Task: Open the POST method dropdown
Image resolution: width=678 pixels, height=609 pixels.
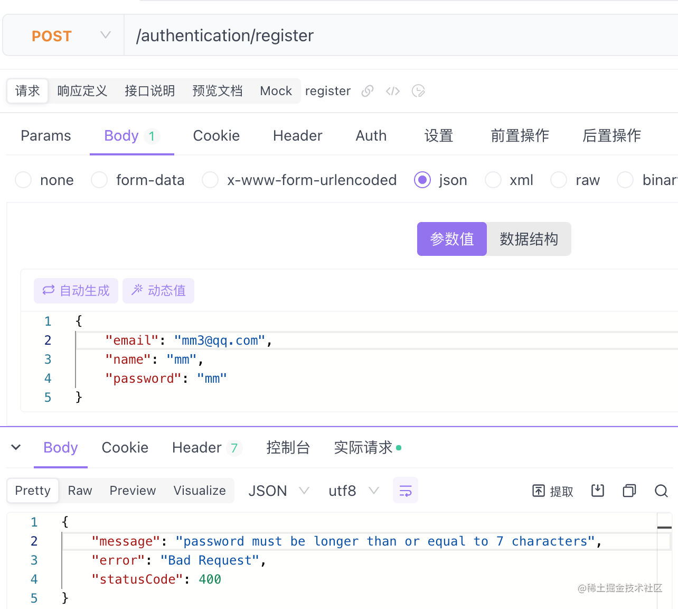Action: tap(63, 35)
